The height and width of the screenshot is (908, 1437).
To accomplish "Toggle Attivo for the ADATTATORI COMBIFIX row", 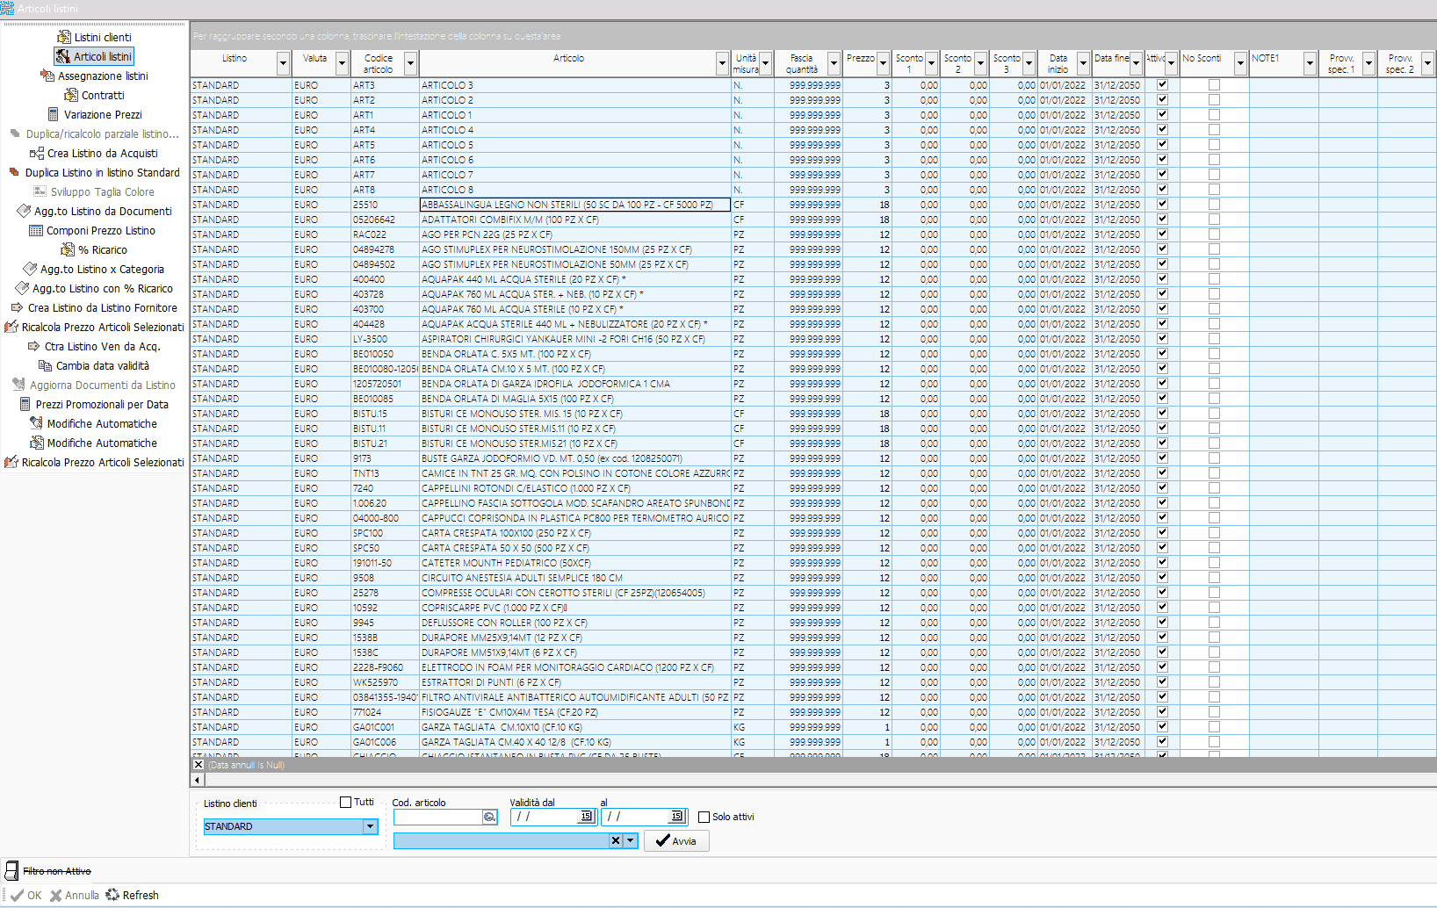I will click(1162, 220).
